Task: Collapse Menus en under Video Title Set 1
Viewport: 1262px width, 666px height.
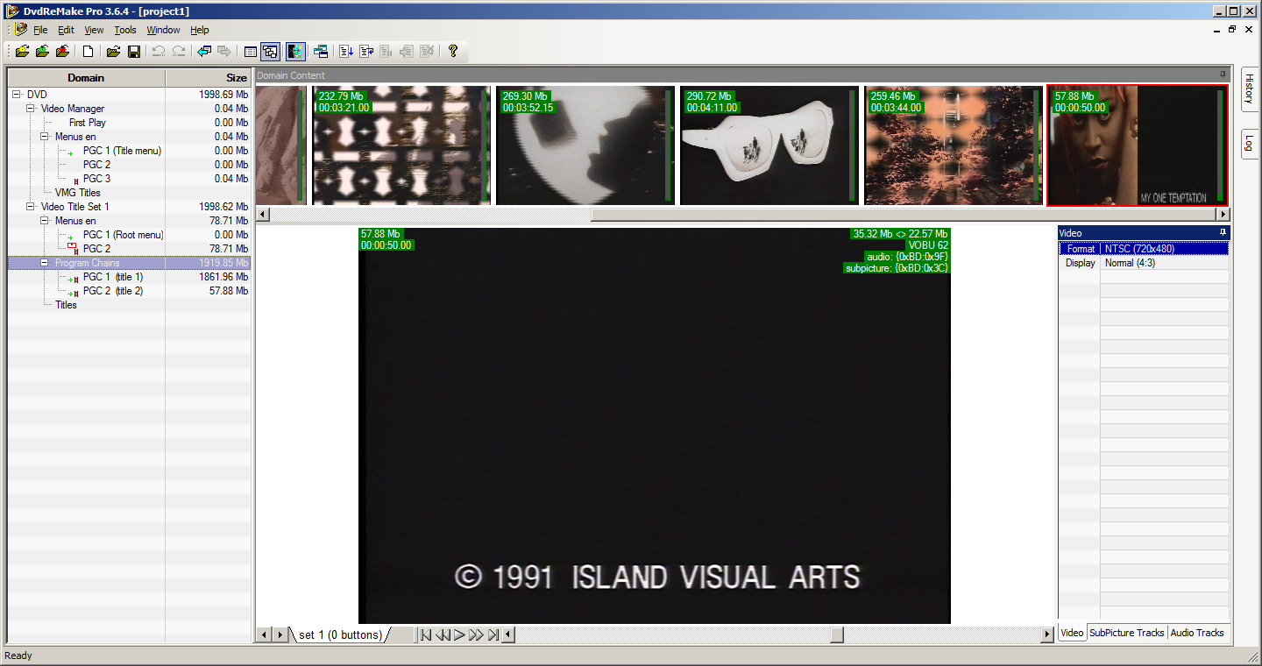Action: point(45,221)
